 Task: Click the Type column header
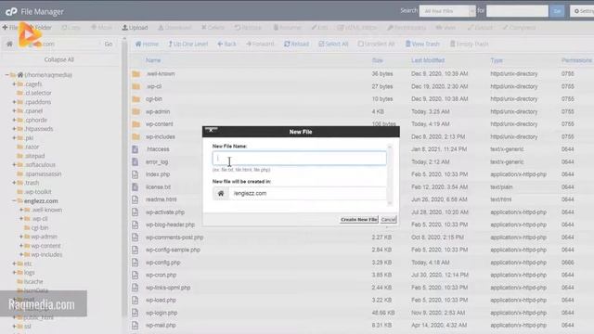(497, 60)
